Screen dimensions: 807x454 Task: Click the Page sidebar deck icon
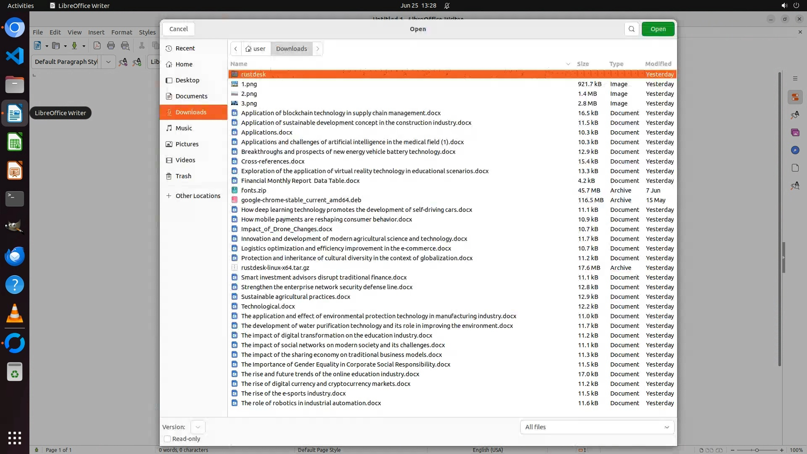coord(795,168)
